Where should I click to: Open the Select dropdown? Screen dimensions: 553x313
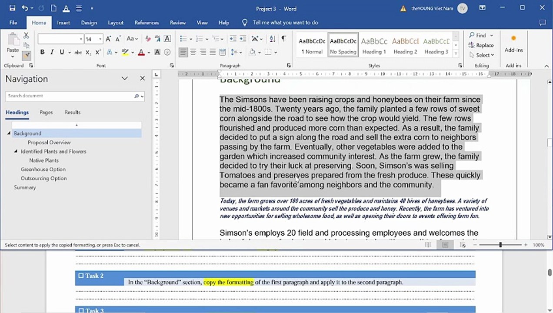point(482,55)
